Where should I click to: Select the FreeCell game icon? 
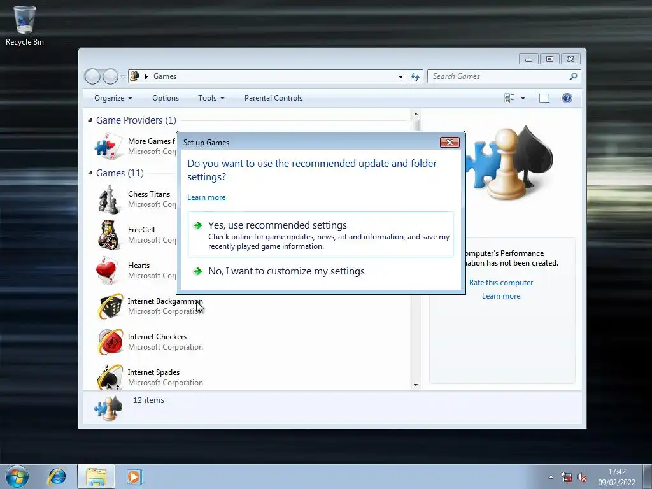(x=109, y=235)
